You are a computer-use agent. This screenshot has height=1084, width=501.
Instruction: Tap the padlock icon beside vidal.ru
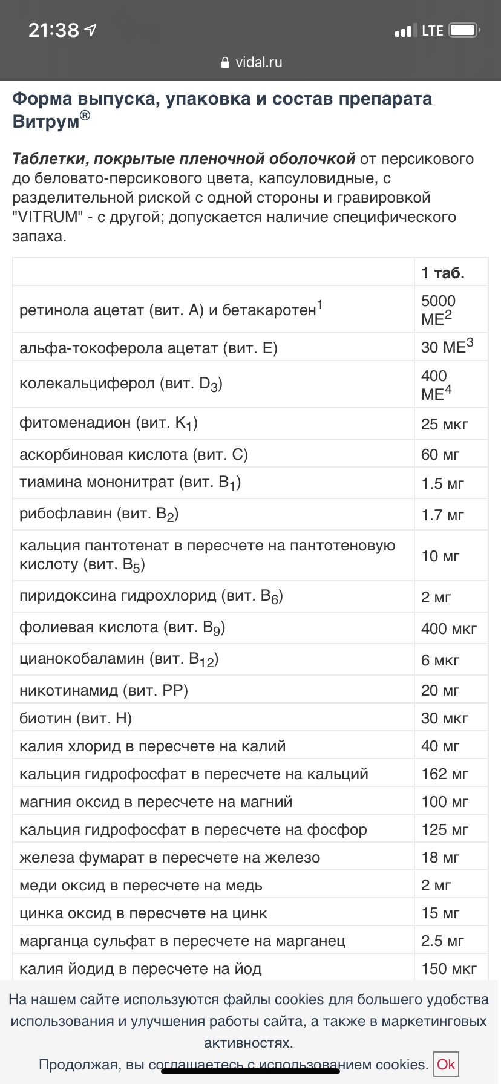coord(225,62)
